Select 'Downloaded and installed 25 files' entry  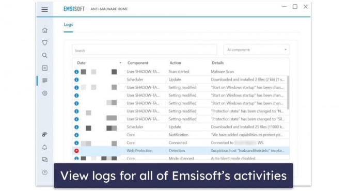click(x=247, y=127)
